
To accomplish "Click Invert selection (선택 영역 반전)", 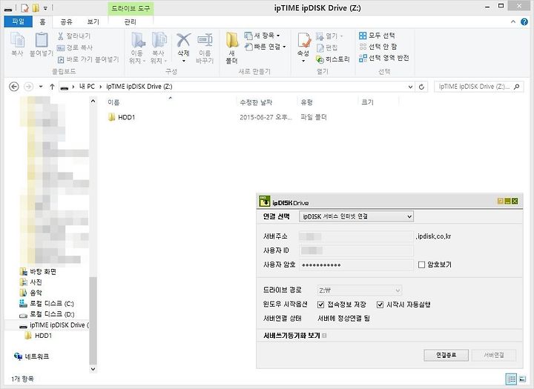I will point(384,58).
